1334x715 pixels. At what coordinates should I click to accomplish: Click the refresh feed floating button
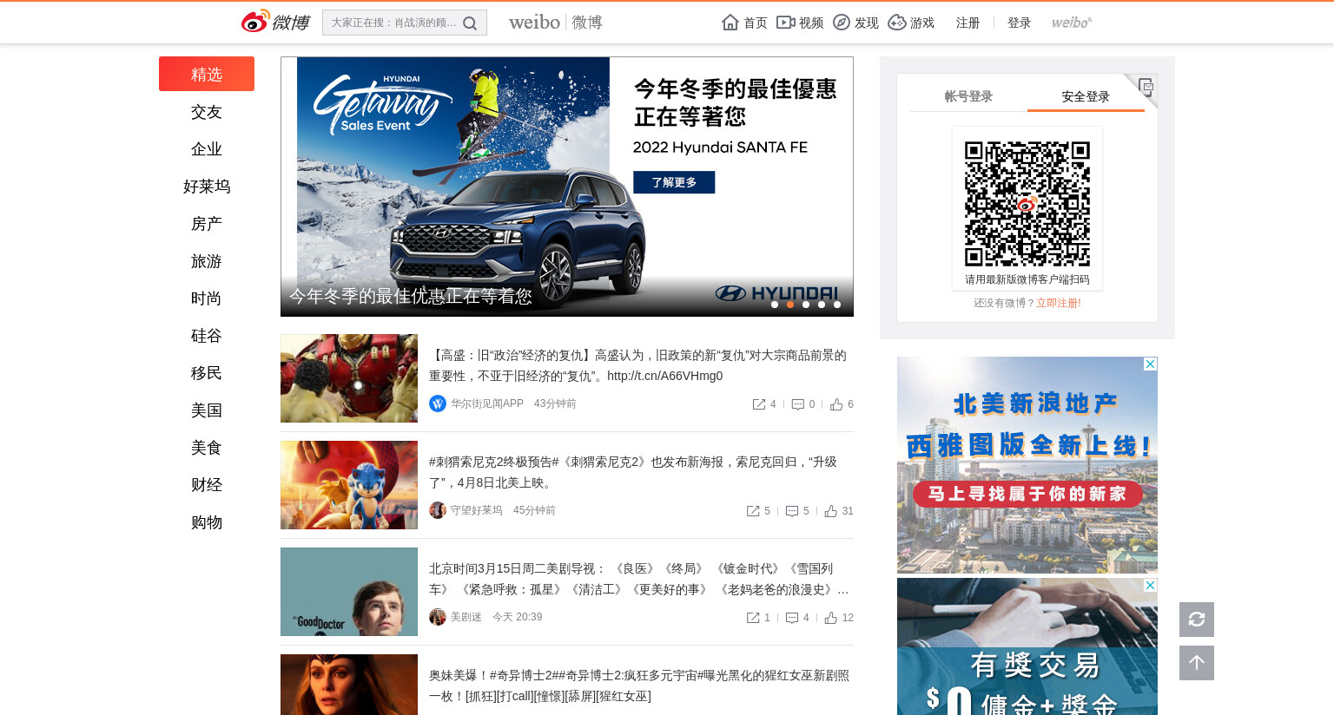pos(1197,620)
